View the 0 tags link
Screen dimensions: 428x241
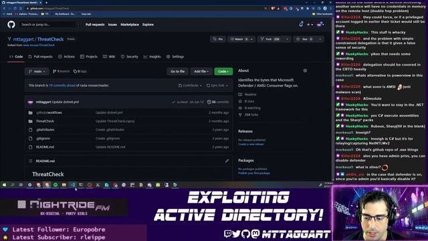[80, 72]
